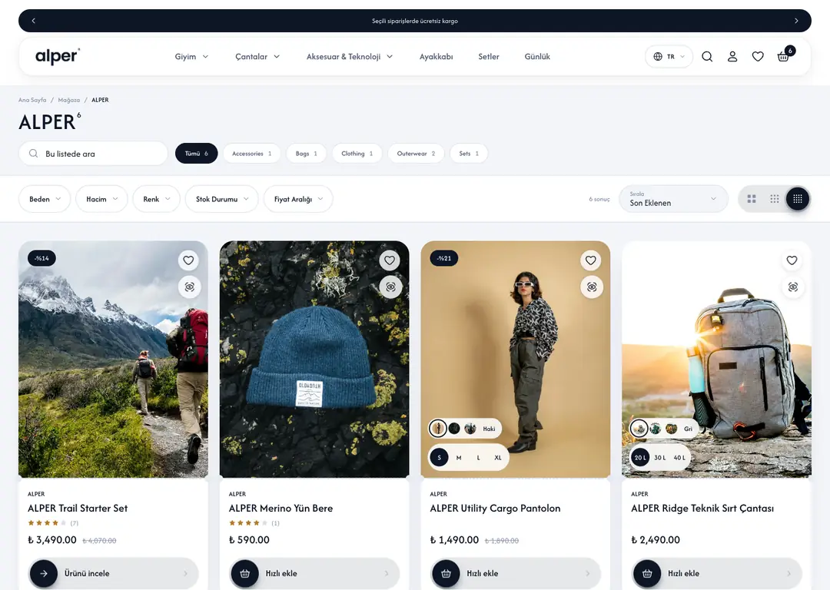Open the Aksesuar & Teknoloji menu
This screenshot has height=590, width=830.
pyautogui.click(x=350, y=57)
